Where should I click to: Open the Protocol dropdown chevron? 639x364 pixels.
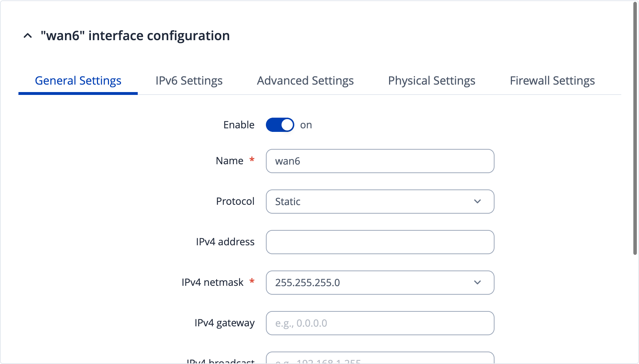[x=477, y=202]
